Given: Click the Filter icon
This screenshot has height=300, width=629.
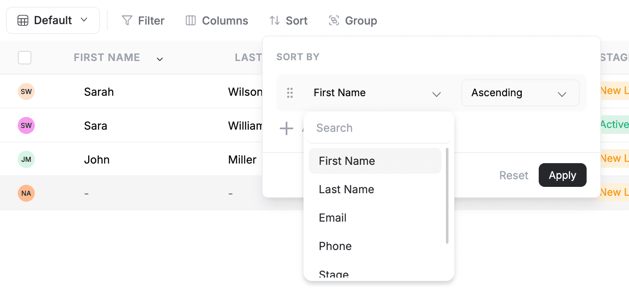Looking at the screenshot, I should point(126,20).
